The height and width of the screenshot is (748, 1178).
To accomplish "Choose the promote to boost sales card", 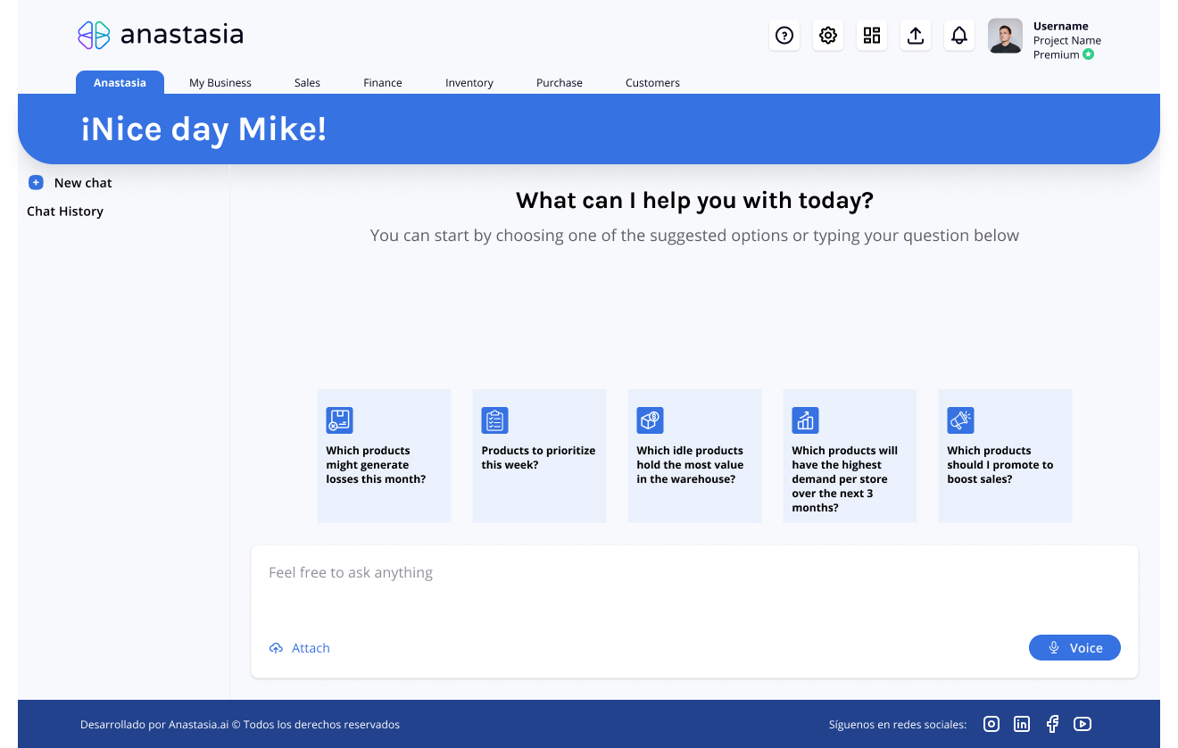I will tap(1006, 456).
